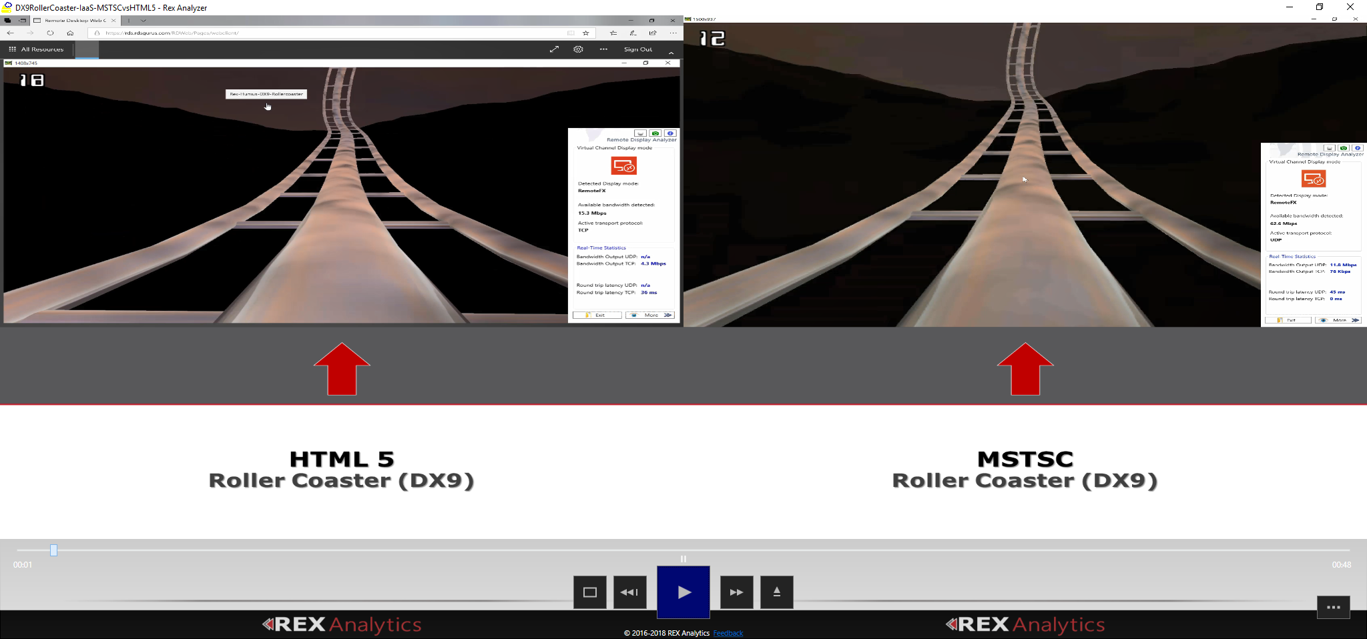Select the active session tab beside All Resources

point(87,49)
